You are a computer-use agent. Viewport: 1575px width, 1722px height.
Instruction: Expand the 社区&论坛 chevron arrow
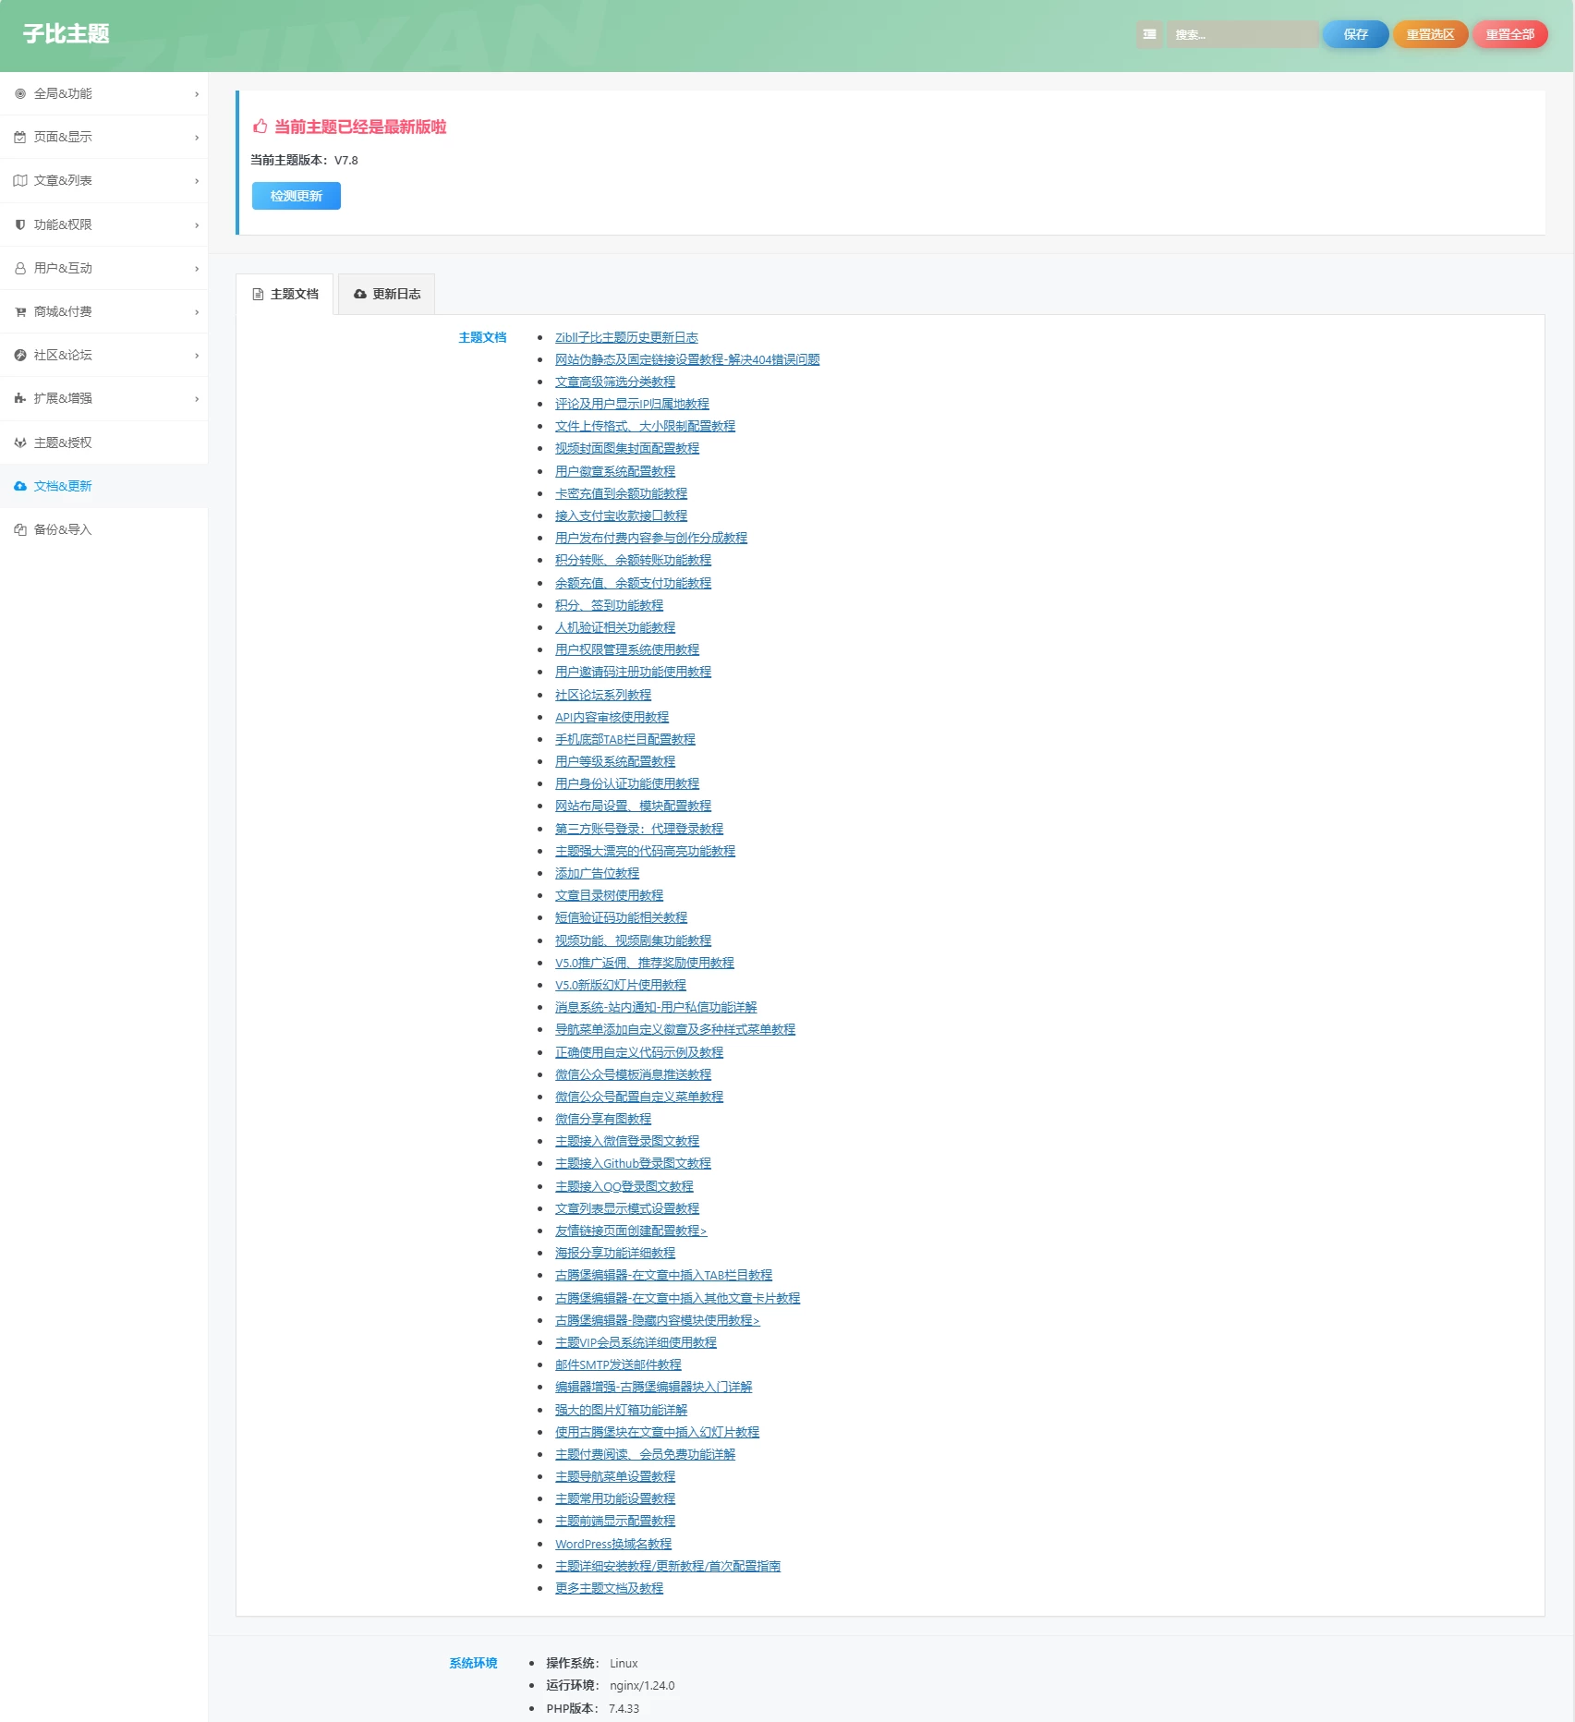[197, 356]
